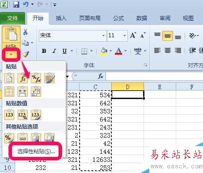Select paste Keep source column widths icon
The width and height of the screenshot is (203, 173).
point(22,91)
